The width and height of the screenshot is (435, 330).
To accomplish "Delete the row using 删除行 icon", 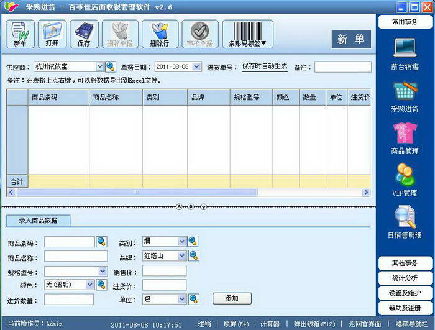I will point(160,34).
